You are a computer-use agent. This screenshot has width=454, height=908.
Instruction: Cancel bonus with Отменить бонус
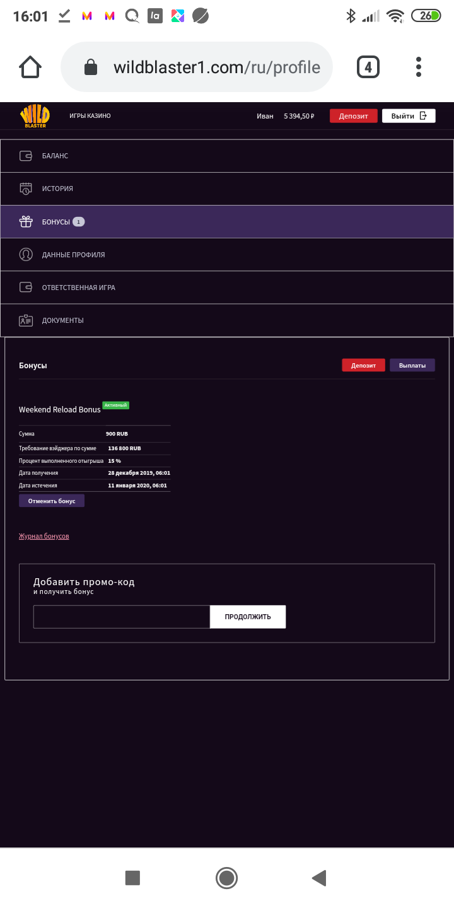tap(52, 501)
